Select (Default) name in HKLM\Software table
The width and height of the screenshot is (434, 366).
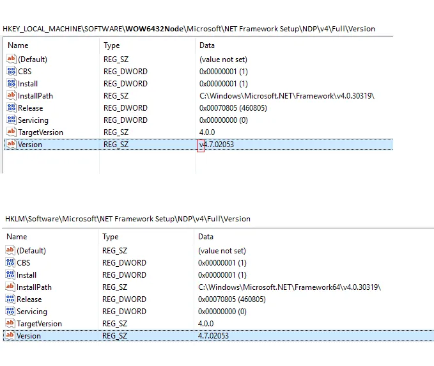point(31,251)
